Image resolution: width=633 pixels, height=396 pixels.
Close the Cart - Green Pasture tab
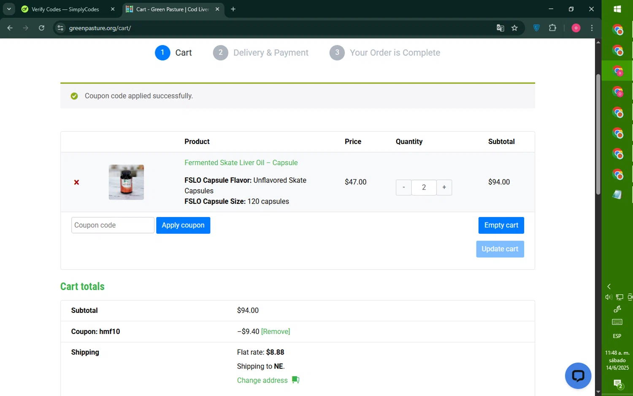click(217, 9)
